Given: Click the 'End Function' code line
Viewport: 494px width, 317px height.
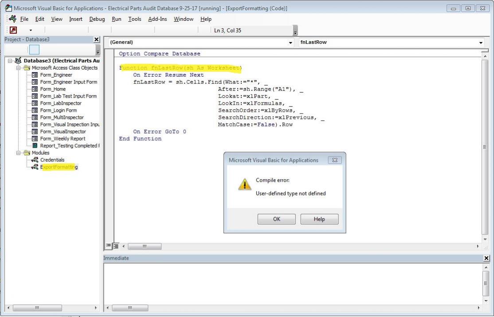Looking at the screenshot, I should 140,139.
